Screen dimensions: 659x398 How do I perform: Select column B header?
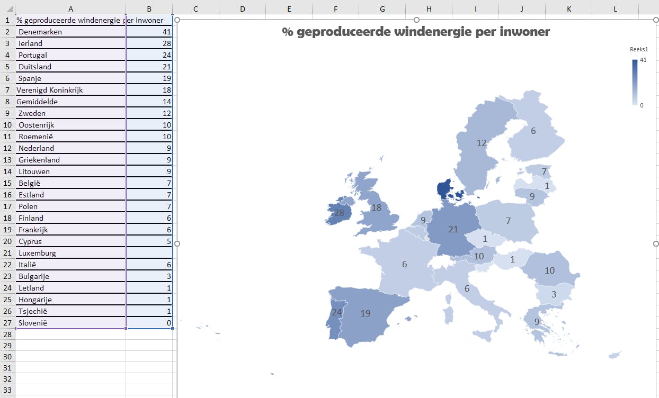(x=149, y=9)
